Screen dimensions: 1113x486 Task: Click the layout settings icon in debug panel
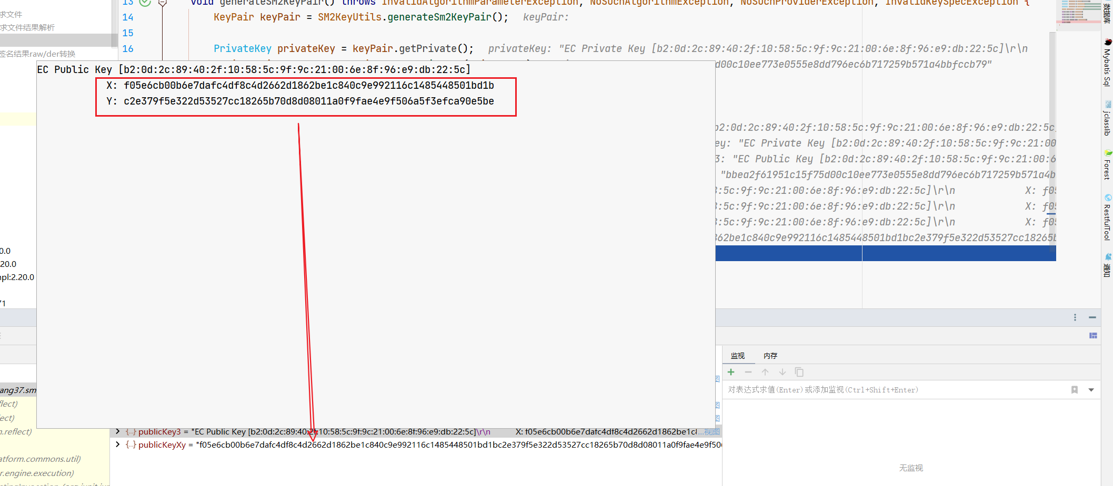pyautogui.click(x=1093, y=335)
